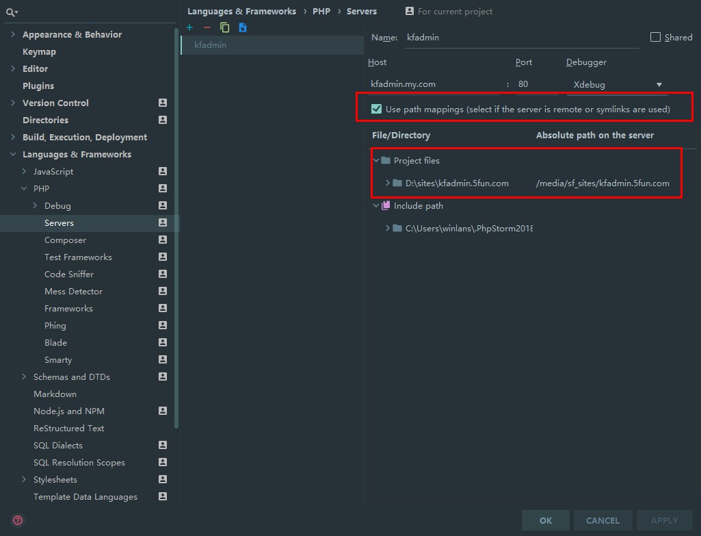Image resolution: width=701 pixels, height=536 pixels.
Task: Enable the Shared checkbox
Action: (654, 37)
